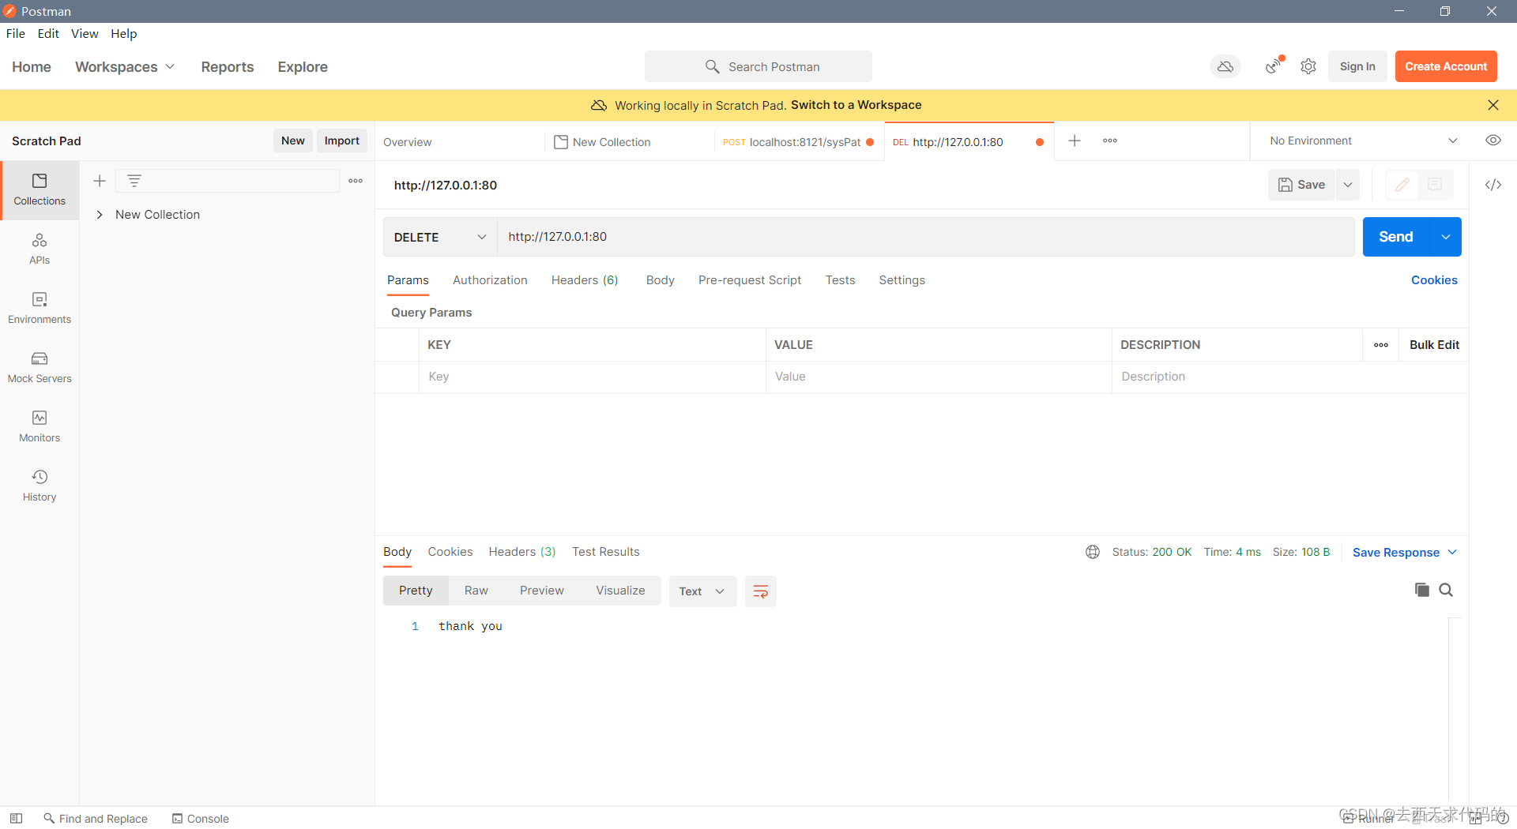Click the Cookies link
Screen dimensions: 1517x829
pyautogui.click(x=1435, y=280)
